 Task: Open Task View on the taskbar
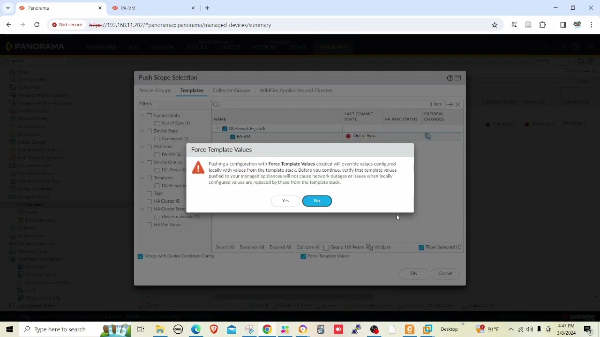141,330
